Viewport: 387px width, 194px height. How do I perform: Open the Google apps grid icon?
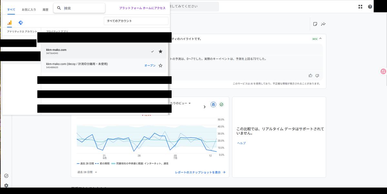(x=361, y=6)
